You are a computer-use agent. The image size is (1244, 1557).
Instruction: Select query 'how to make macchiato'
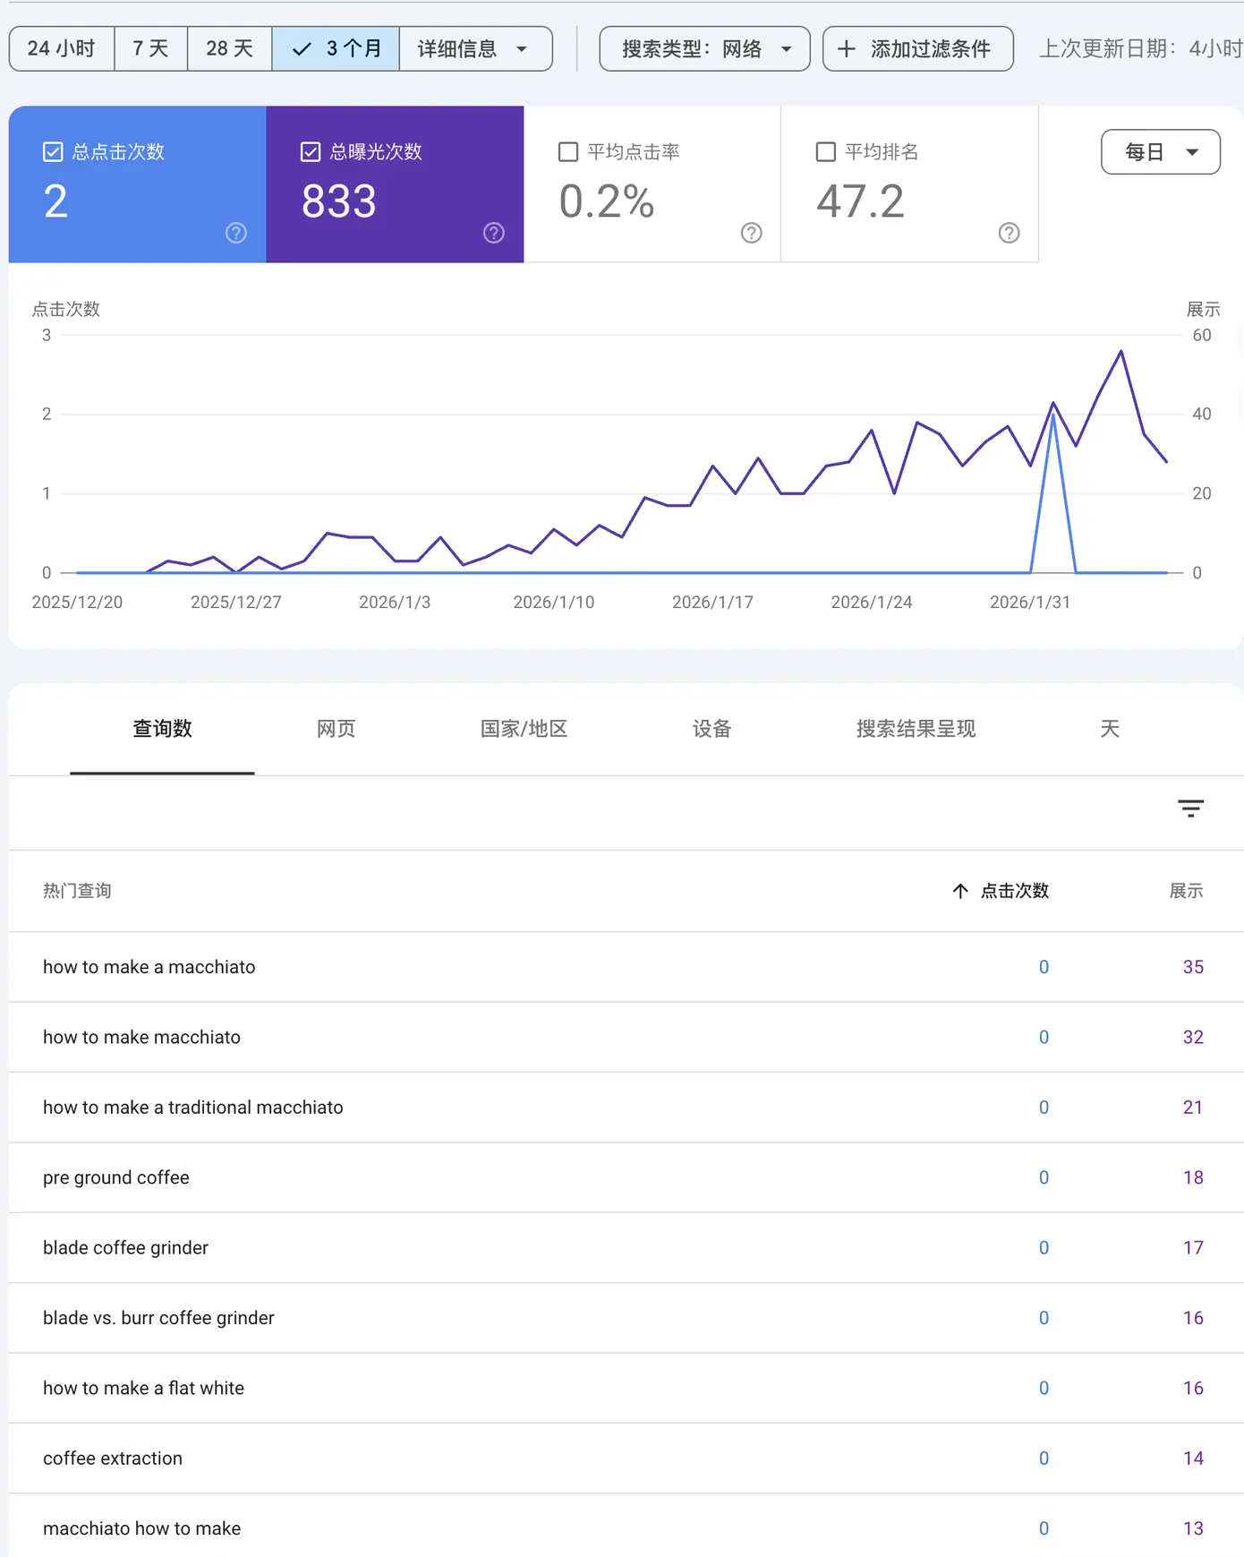click(141, 1037)
